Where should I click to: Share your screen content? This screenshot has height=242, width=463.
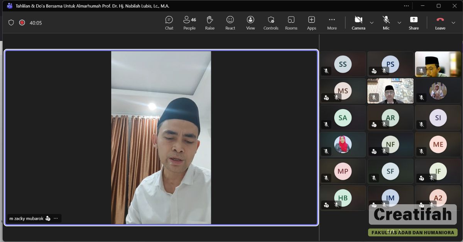click(x=414, y=23)
